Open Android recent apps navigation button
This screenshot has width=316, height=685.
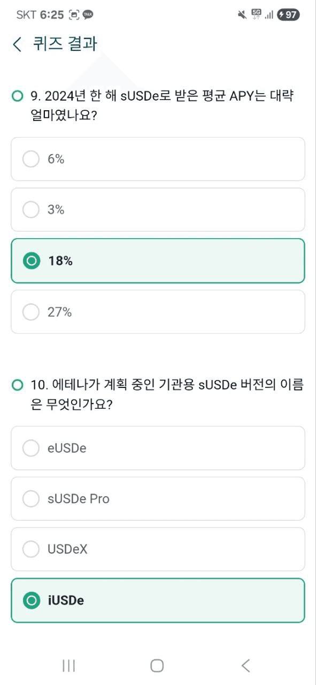click(68, 665)
